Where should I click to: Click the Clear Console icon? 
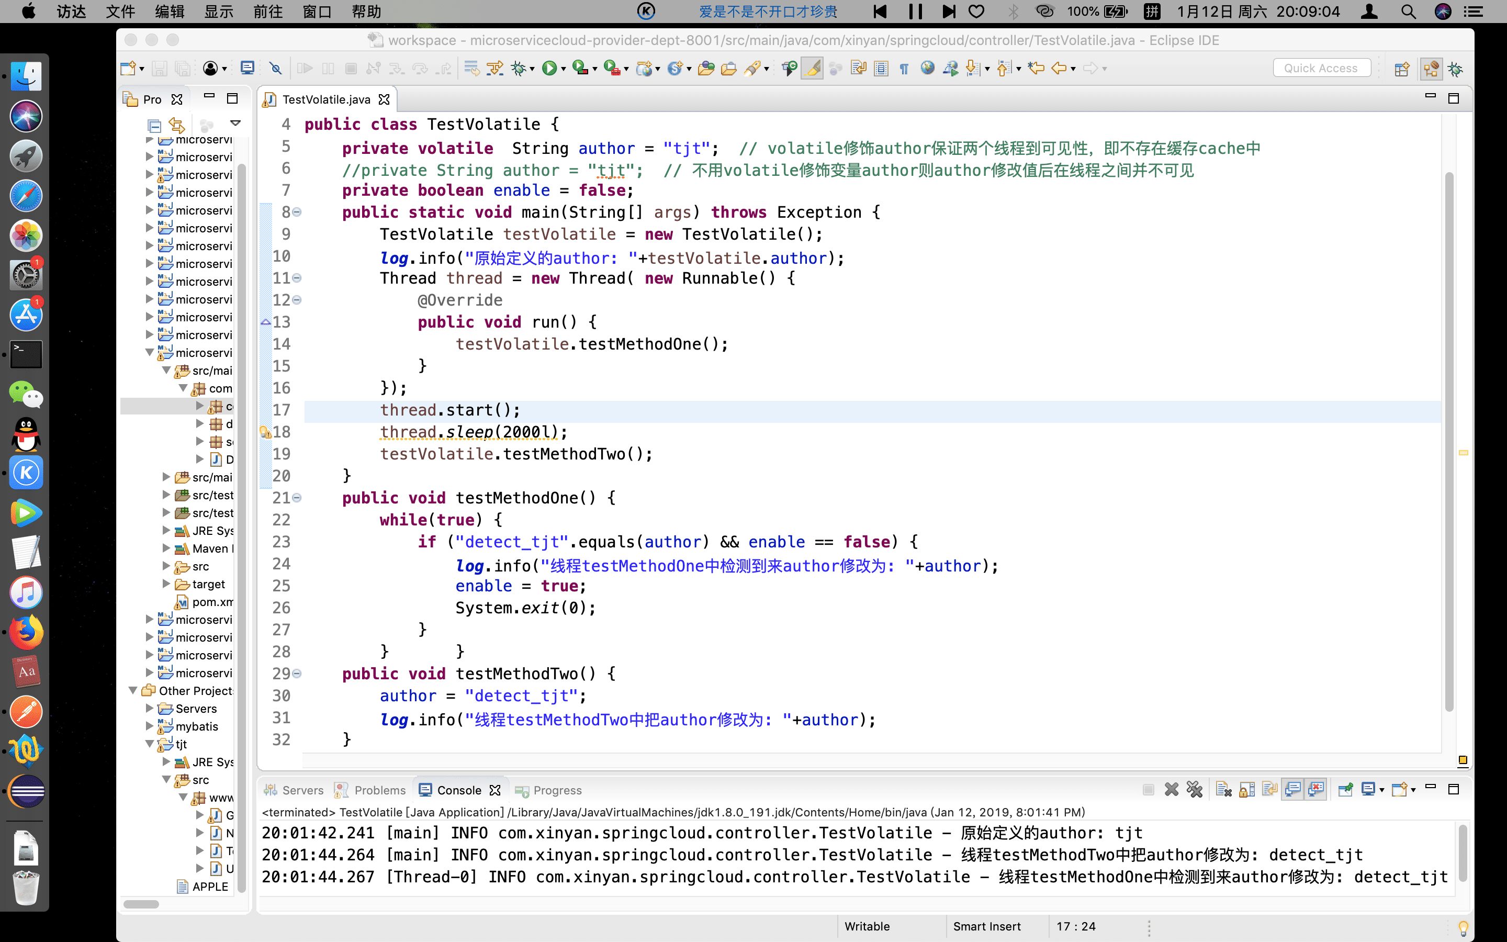point(1223,789)
